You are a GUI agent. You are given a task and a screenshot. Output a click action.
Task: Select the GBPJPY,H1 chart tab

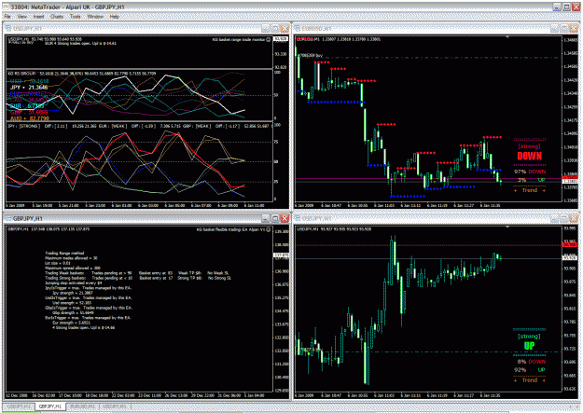49,406
